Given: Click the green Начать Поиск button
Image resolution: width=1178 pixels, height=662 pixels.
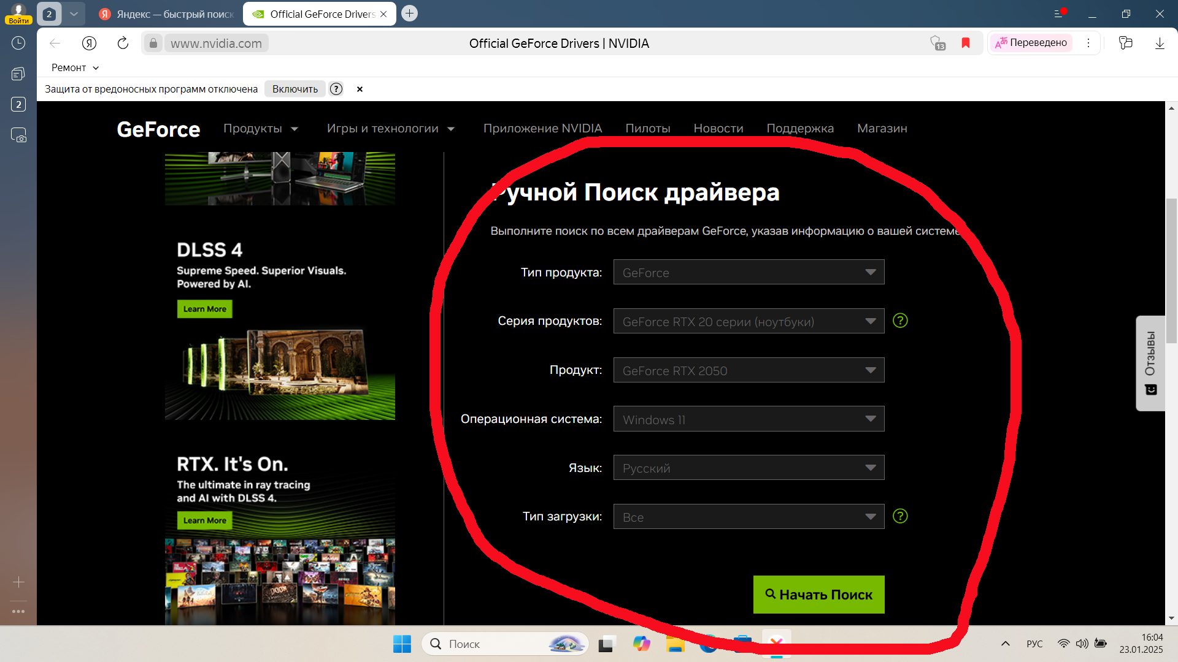Looking at the screenshot, I should (818, 595).
